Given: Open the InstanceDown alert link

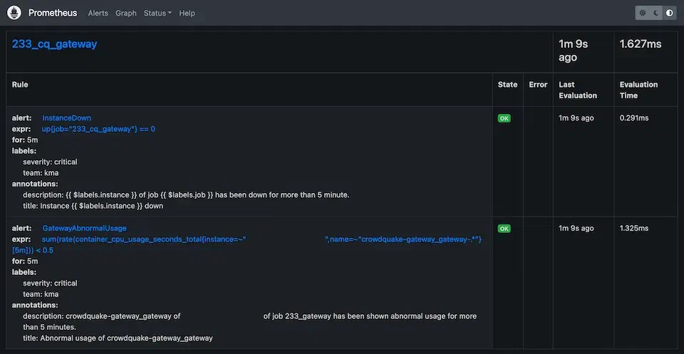Looking at the screenshot, I should pyautogui.click(x=66, y=118).
